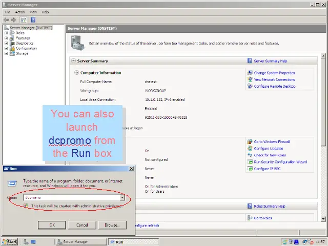Open the Configure Remote Desktop link

tap(275, 86)
